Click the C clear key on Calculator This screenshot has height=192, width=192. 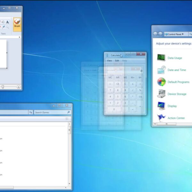click(x=125, y=84)
